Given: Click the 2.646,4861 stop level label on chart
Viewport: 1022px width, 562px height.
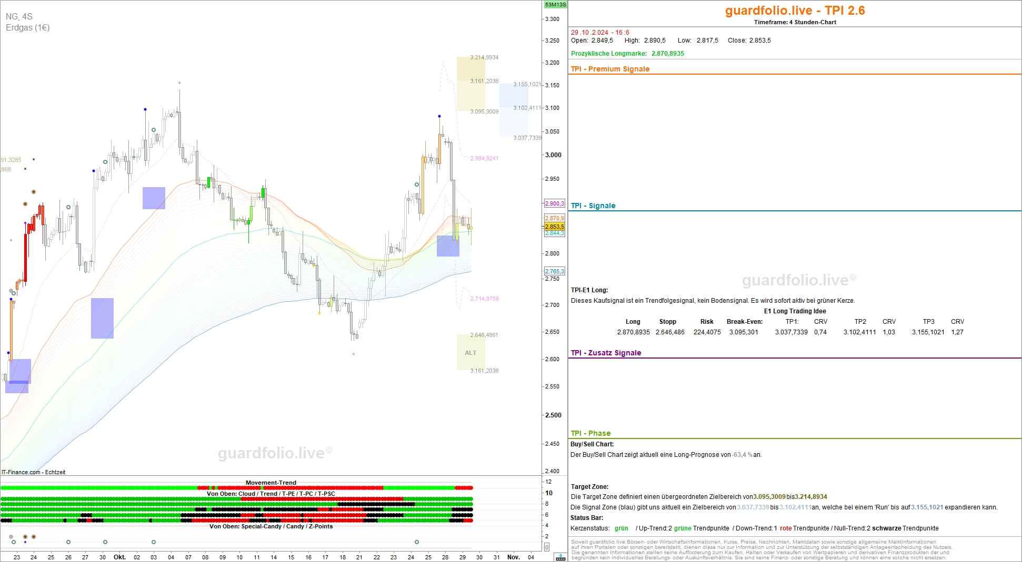Looking at the screenshot, I should [484, 335].
